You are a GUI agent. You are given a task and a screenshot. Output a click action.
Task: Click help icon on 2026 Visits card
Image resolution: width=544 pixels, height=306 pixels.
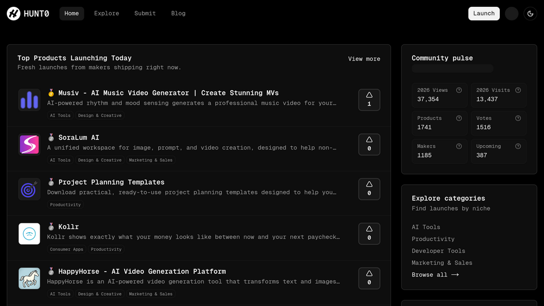pos(517,90)
